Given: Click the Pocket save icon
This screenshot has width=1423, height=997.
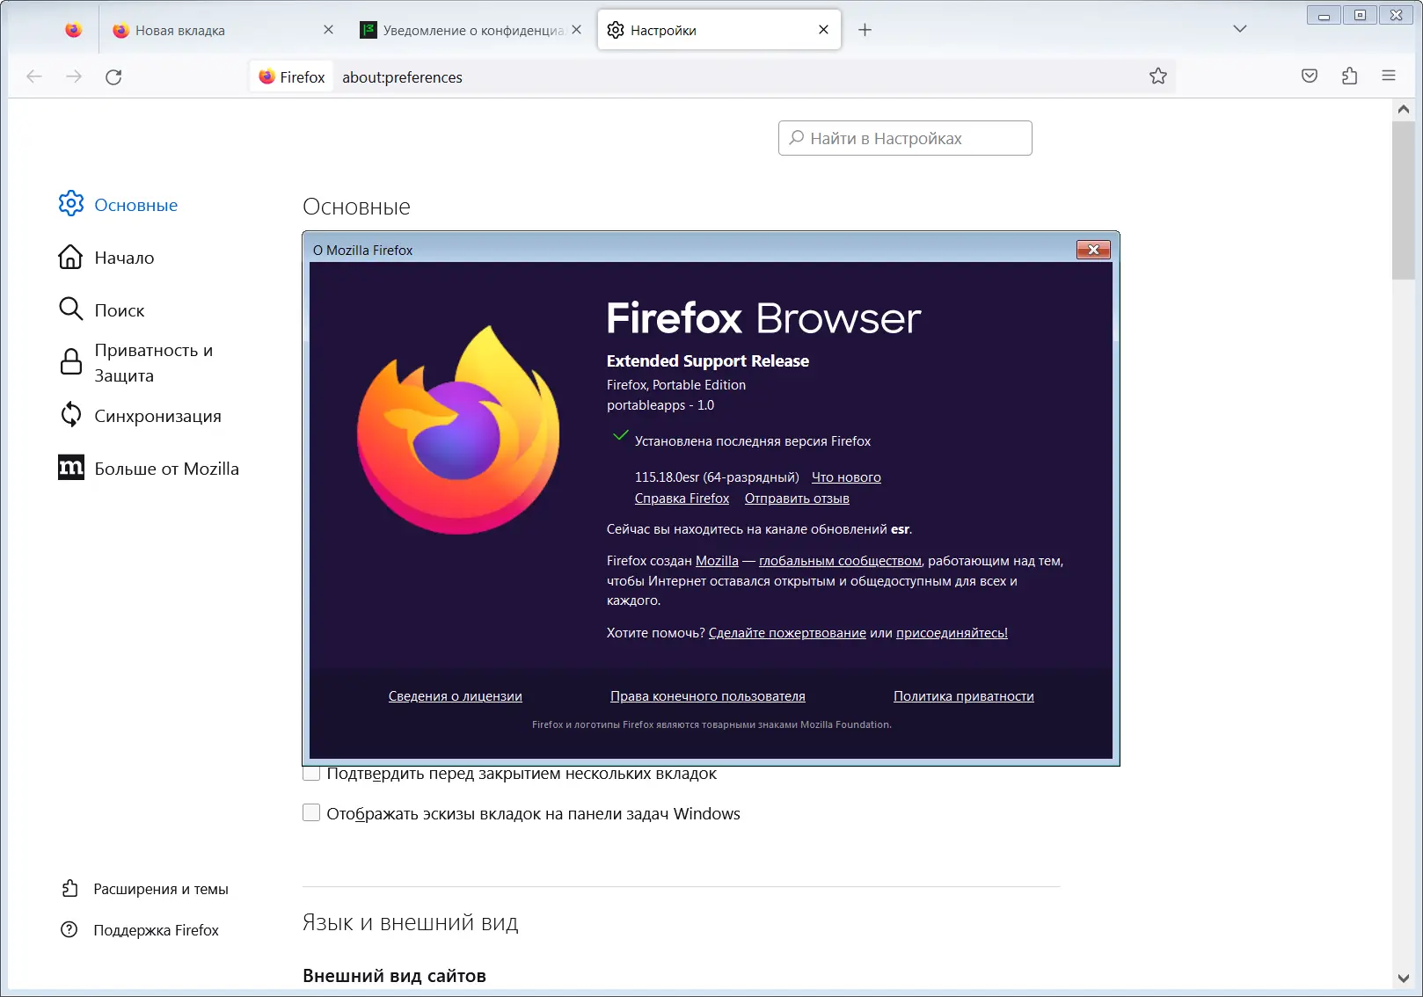Looking at the screenshot, I should click(x=1309, y=76).
